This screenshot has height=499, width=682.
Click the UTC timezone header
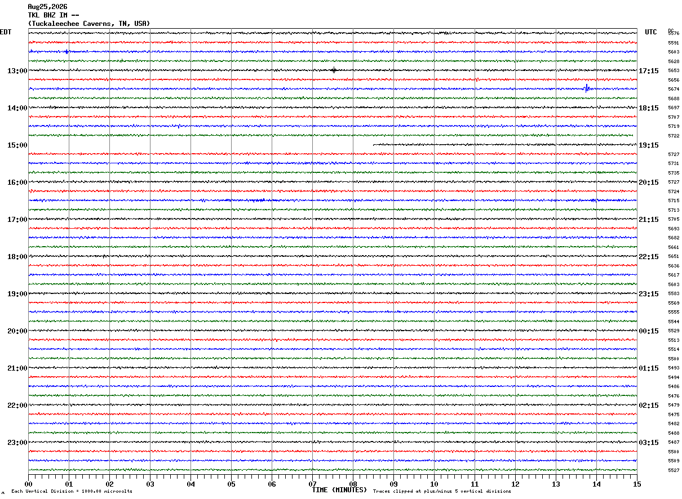pyautogui.click(x=651, y=32)
